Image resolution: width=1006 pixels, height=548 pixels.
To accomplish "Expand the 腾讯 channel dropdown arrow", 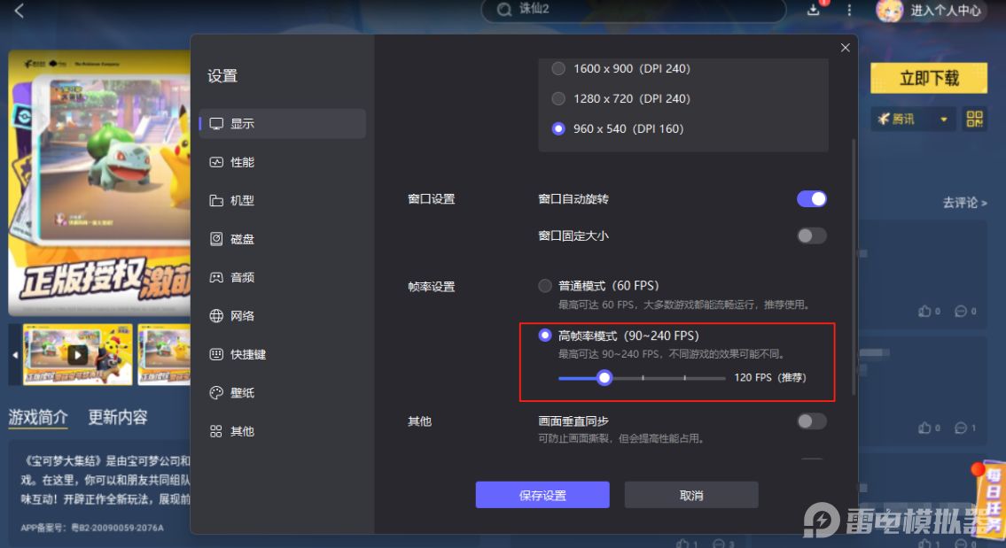I will (x=944, y=120).
